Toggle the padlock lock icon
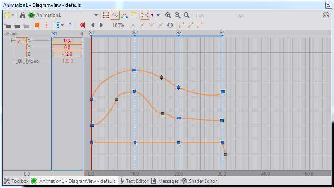The image size is (334, 188). (x=23, y=15)
